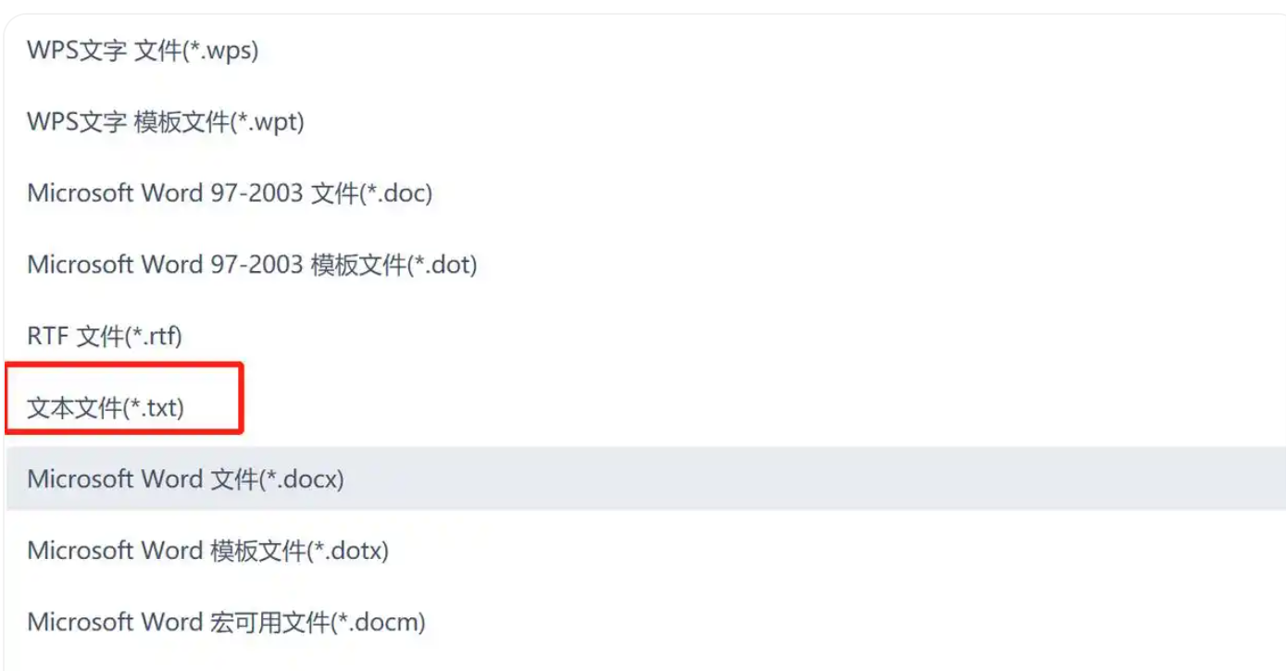Viewport: 1286px width, 671px height.
Task: Choose the RTF 文件(*.rtf) format
Action: 105,336
